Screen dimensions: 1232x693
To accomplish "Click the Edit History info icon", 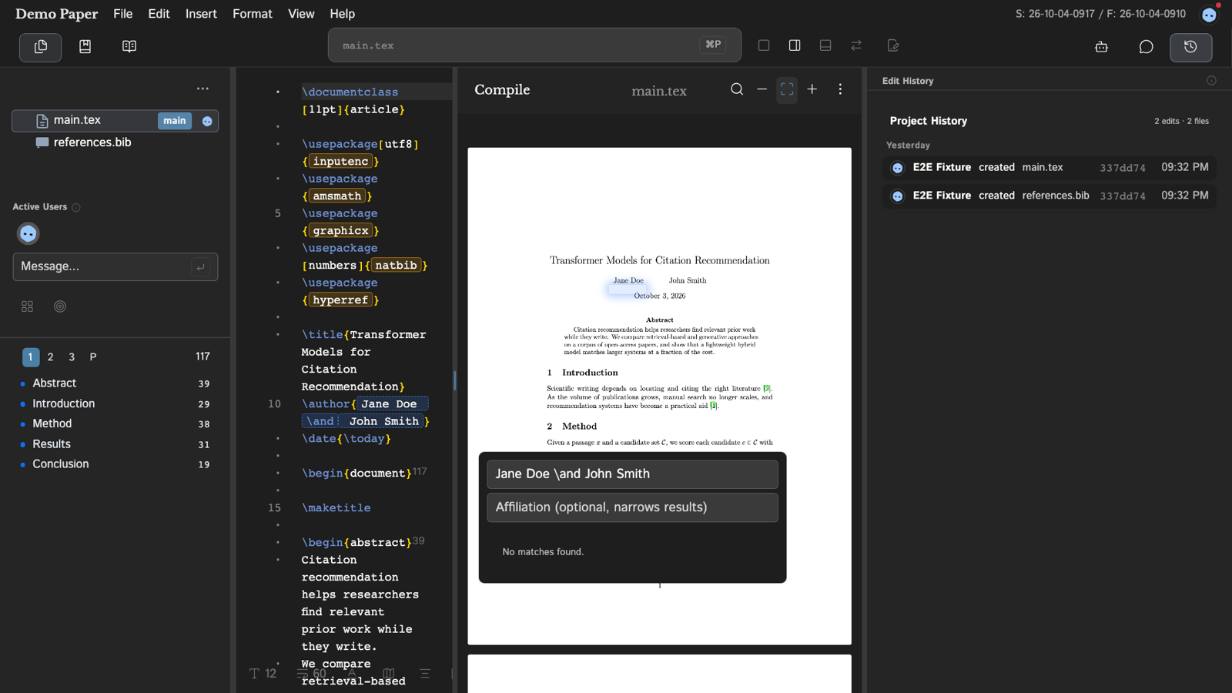I will pos(1211,81).
